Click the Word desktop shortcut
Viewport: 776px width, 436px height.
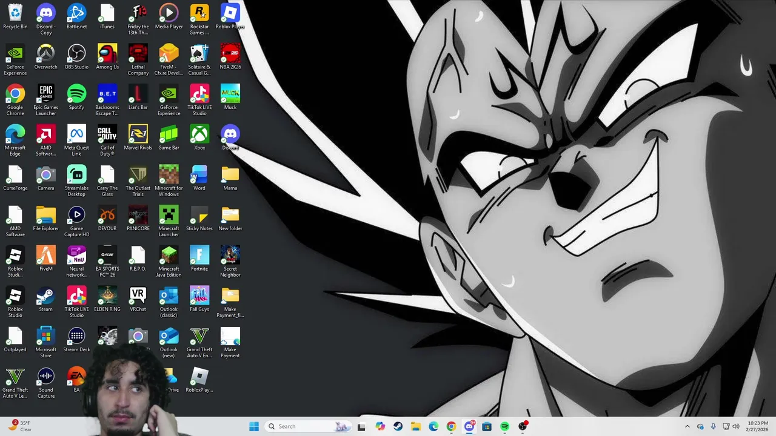pos(199,179)
